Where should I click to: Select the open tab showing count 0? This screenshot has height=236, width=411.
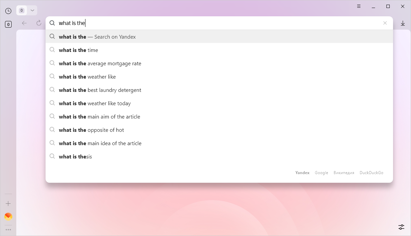(22, 10)
